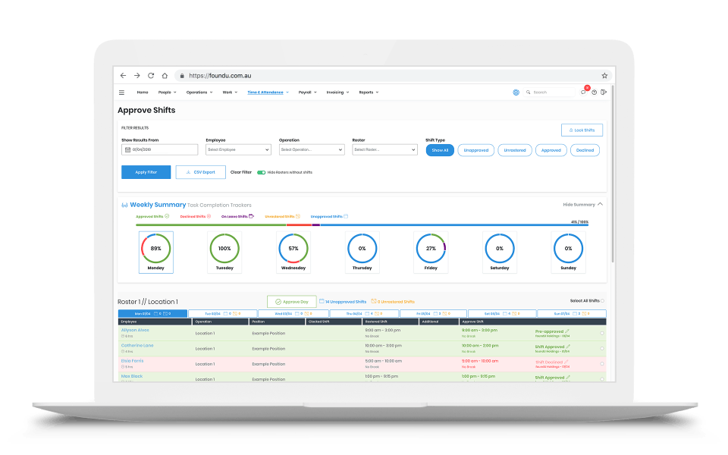Bookmark the page with the star icon
728x455 pixels.
pos(604,76)
